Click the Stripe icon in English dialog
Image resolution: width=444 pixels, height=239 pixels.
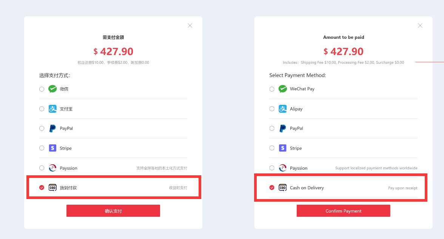coord(282,148)
